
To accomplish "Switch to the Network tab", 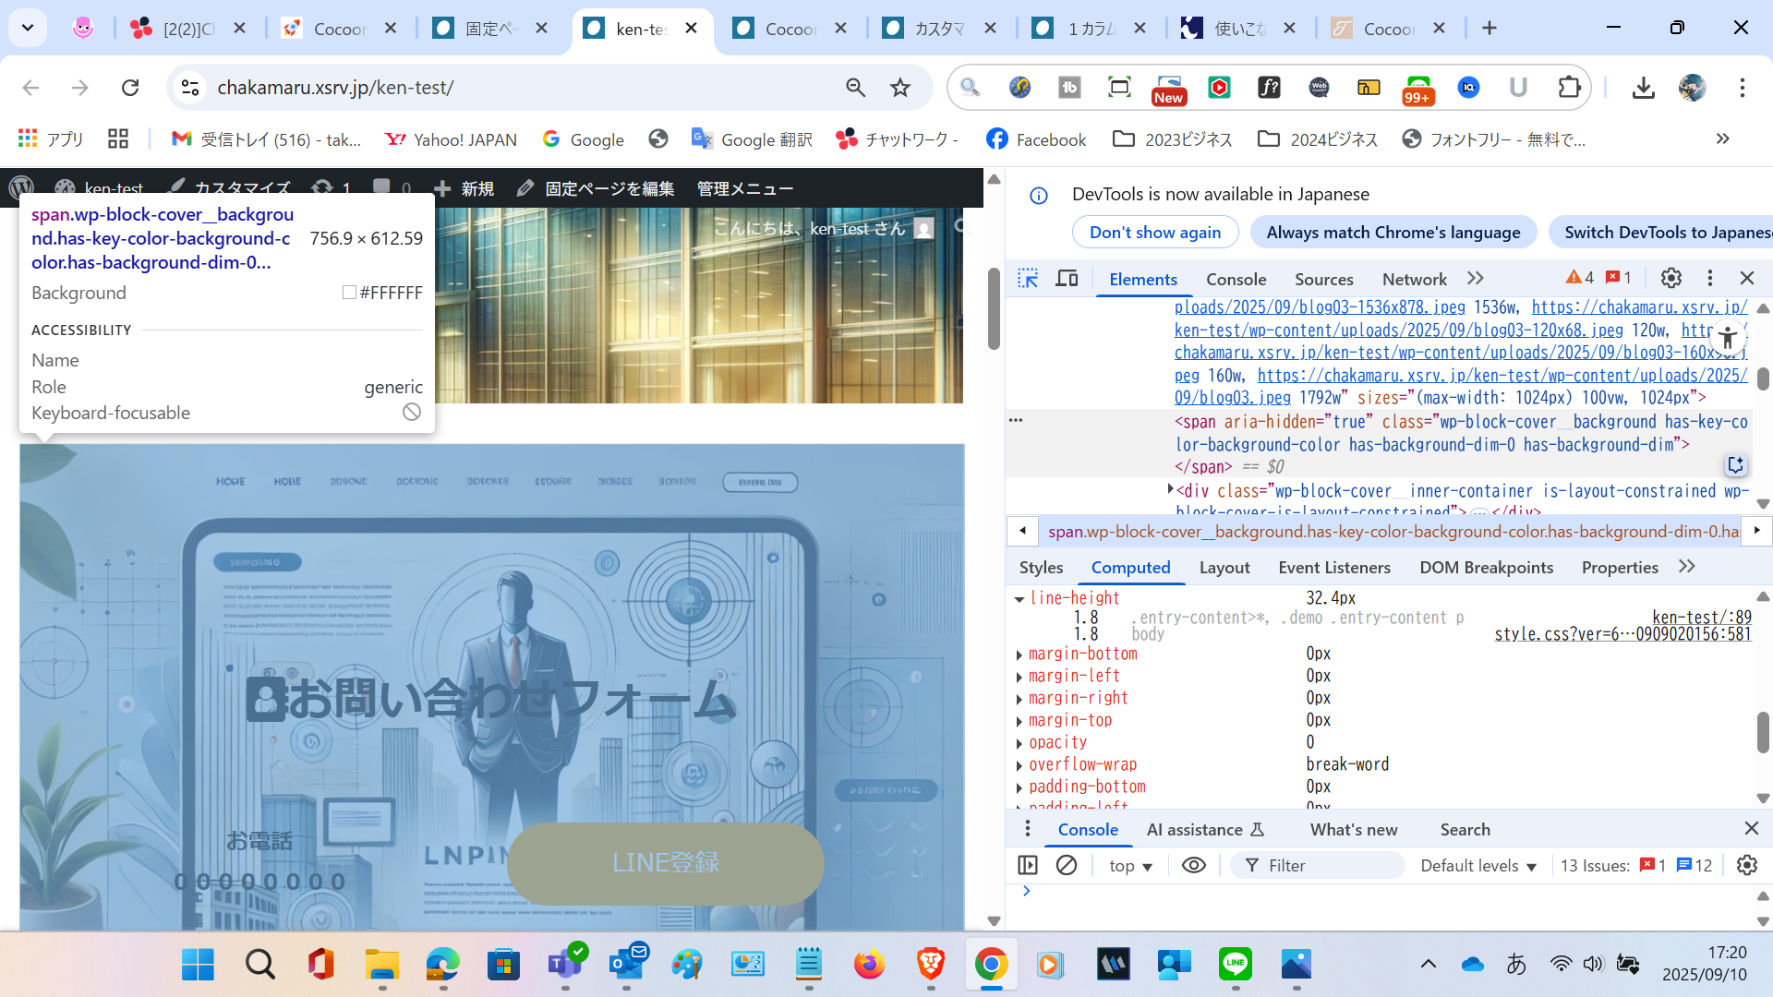I will coord(1414,279).
